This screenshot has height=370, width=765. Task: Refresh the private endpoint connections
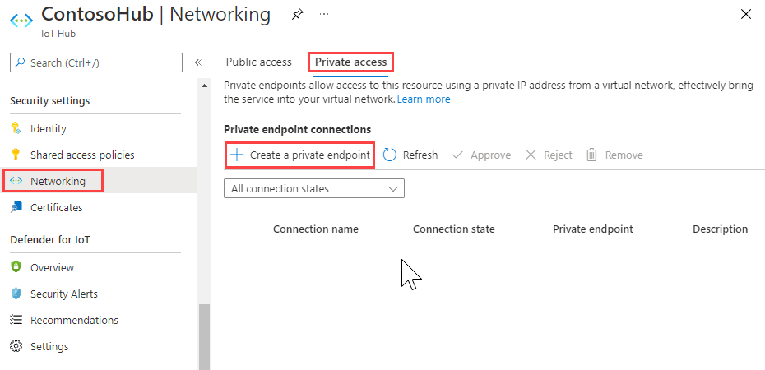click(410, 155)
